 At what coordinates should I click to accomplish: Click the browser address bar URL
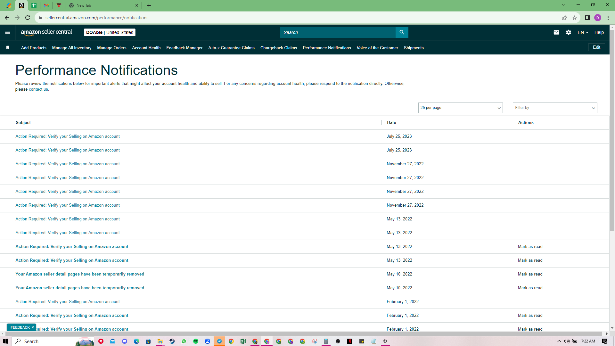[97, 18]
